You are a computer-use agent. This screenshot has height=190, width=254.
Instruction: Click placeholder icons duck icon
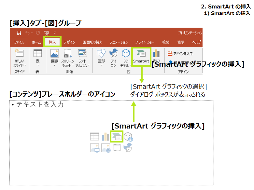pos(128,147)
